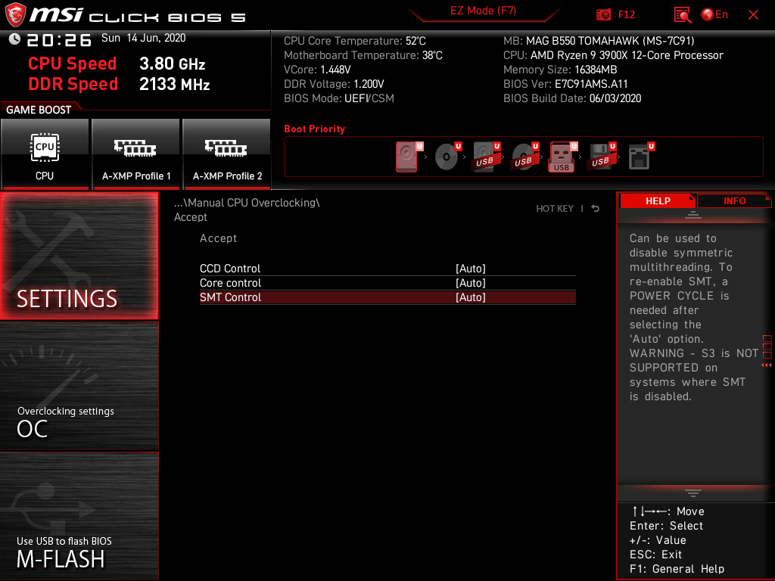Open CCD Control [Auto] dropdown
The image size is (775, 581).
pyautogui.click(x=471, y=269)
